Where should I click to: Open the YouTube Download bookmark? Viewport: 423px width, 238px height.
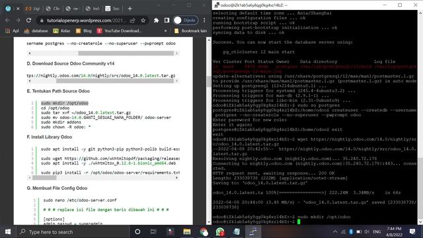[x=120, y=31]
